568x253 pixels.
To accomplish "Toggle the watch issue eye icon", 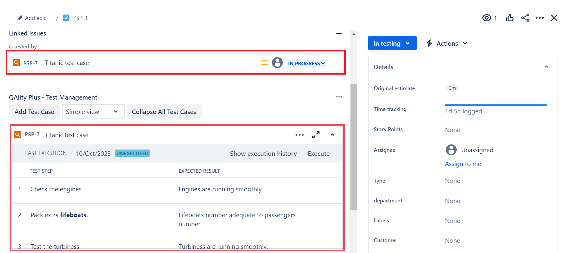I will (487, 18).
